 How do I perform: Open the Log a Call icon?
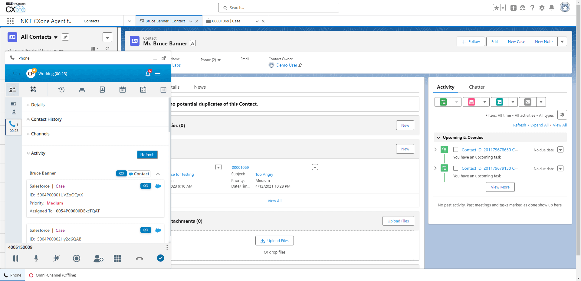coord(500,102)
